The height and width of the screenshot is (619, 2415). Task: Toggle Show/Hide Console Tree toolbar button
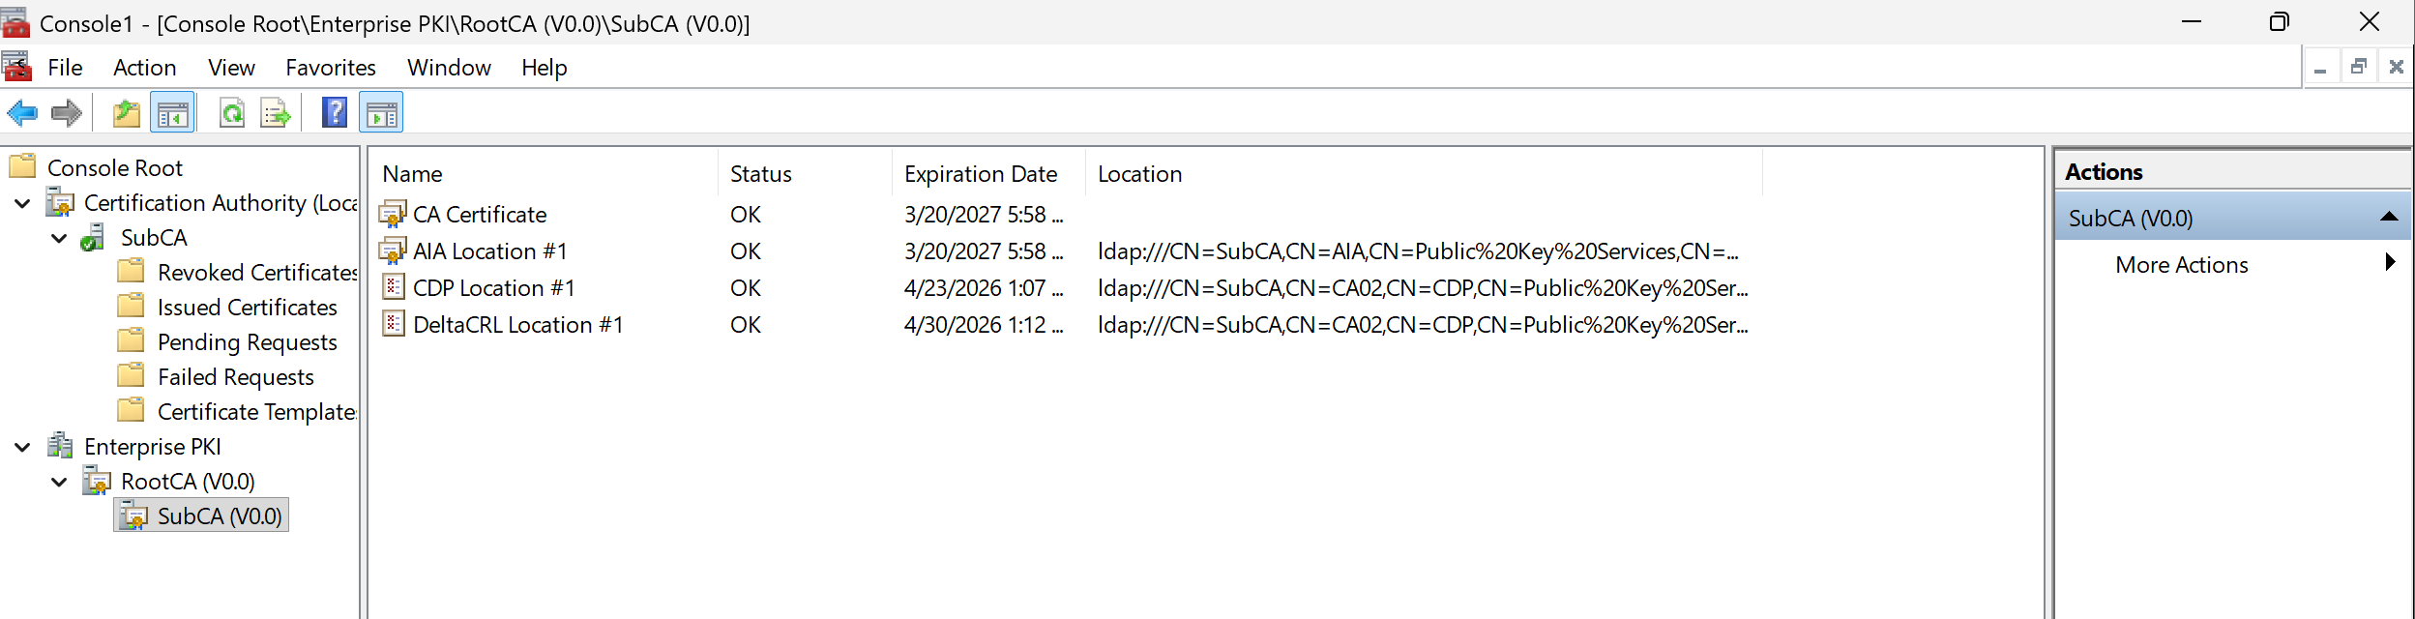point(173,114)
